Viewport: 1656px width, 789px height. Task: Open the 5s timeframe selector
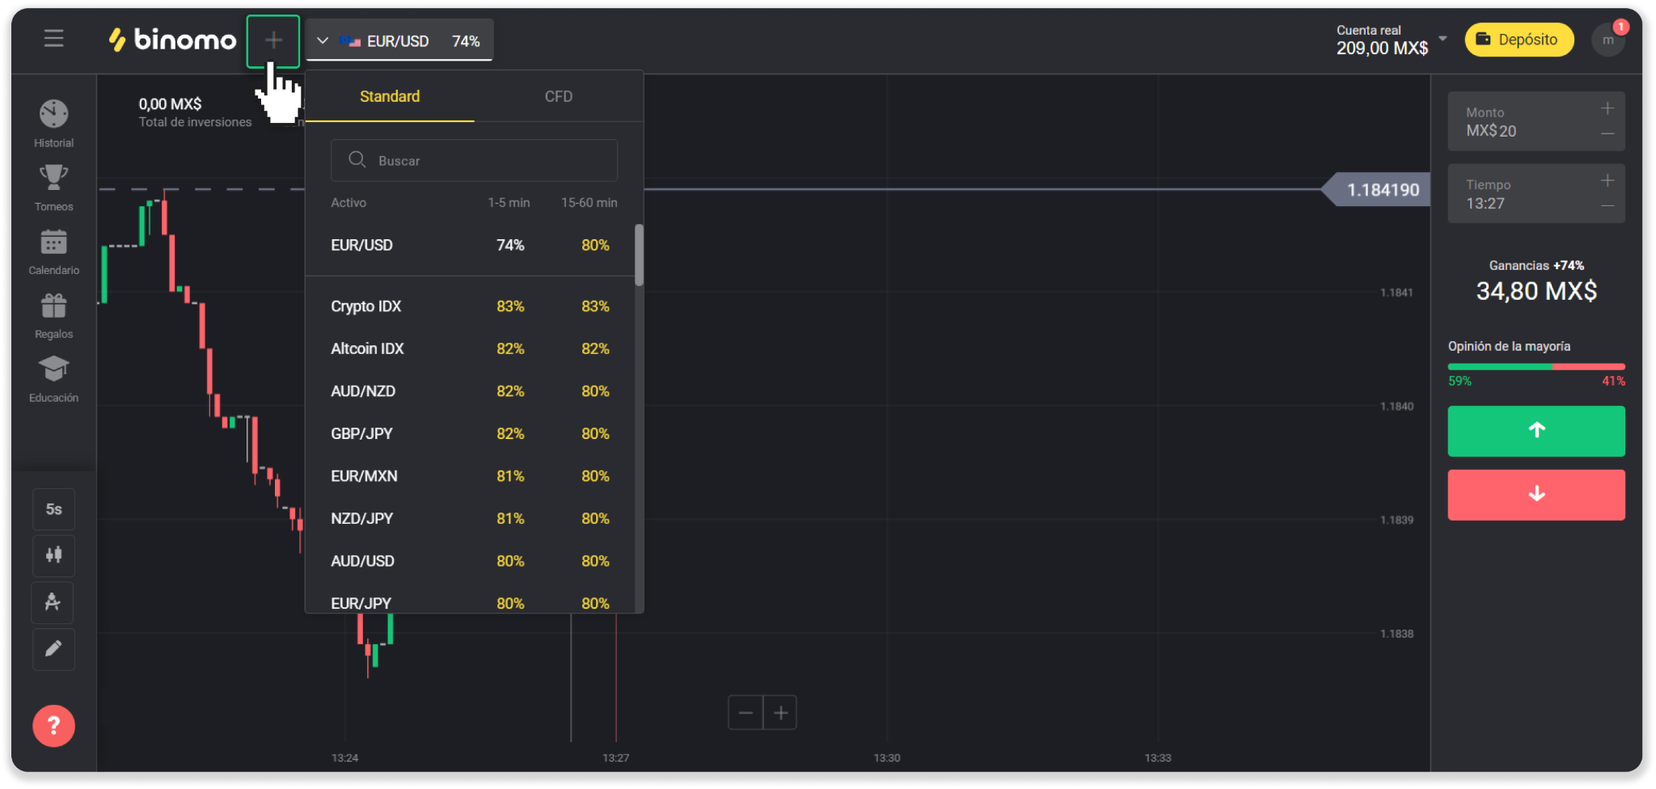click(x=53, y=509)
